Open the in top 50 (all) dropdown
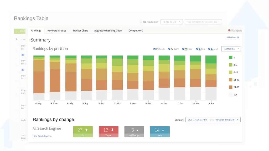Viewport: 269px width, 151px height. [172, 22]
